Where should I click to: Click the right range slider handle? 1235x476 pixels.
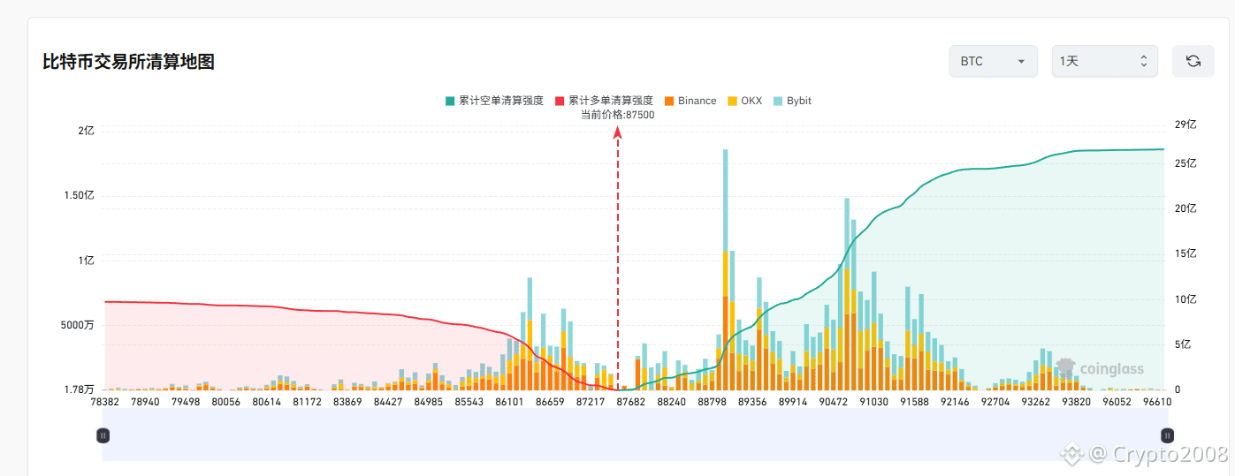(x=1167, y=434)
